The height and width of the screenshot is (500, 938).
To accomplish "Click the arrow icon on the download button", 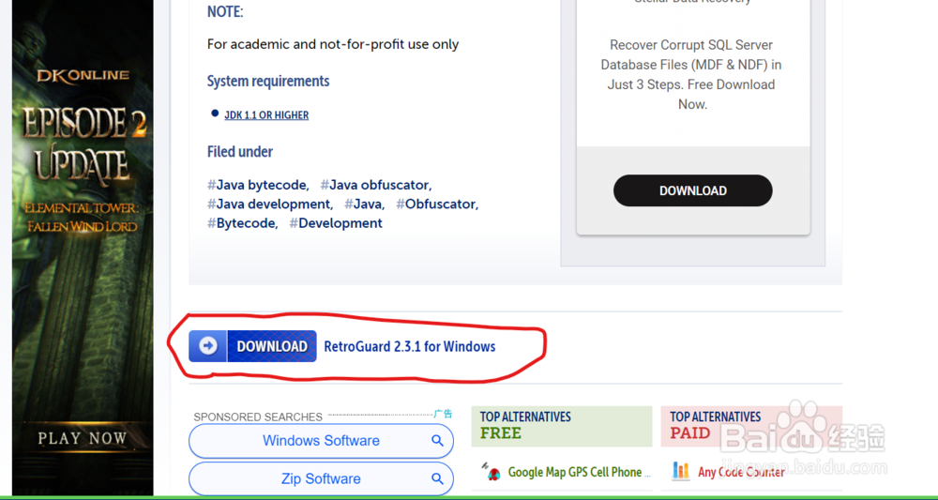I will (208, 346).
